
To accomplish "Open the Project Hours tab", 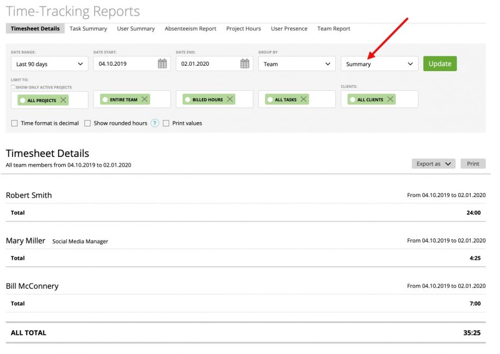I will point(243,29).
